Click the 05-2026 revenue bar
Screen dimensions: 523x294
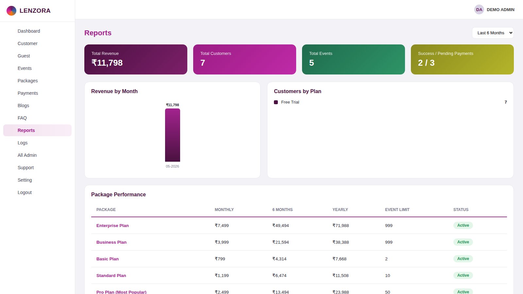coord(173,135)
